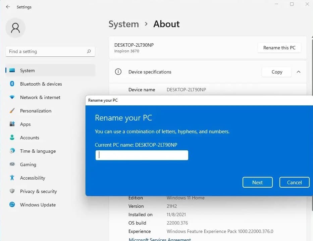The image size is (313, 241).
Task: Collapse the Device specifications section chevron
Action: 299,72
